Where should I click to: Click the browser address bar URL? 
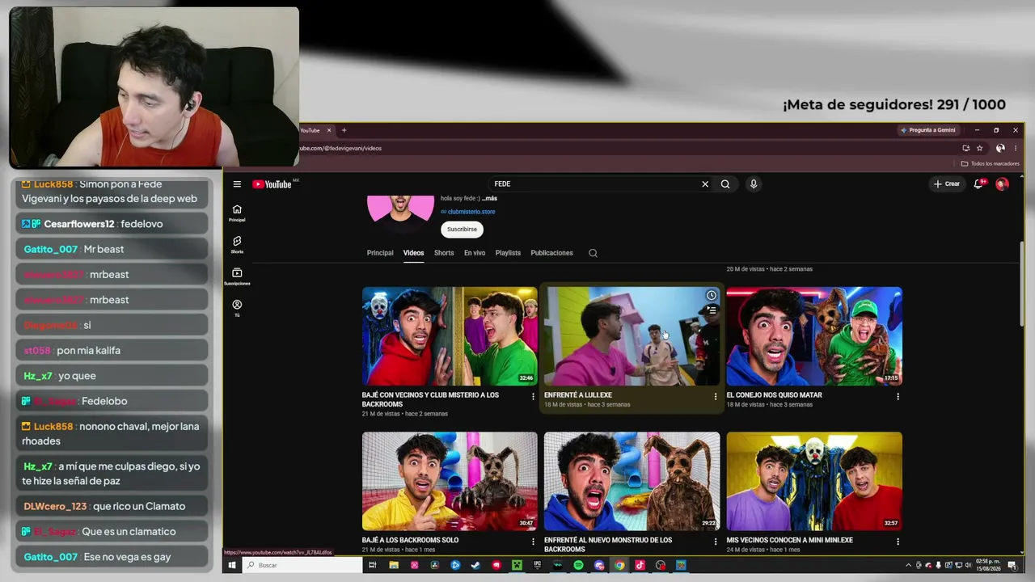(x=341, y=148)
